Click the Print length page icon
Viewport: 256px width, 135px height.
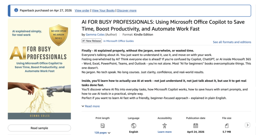pos(102,126)
